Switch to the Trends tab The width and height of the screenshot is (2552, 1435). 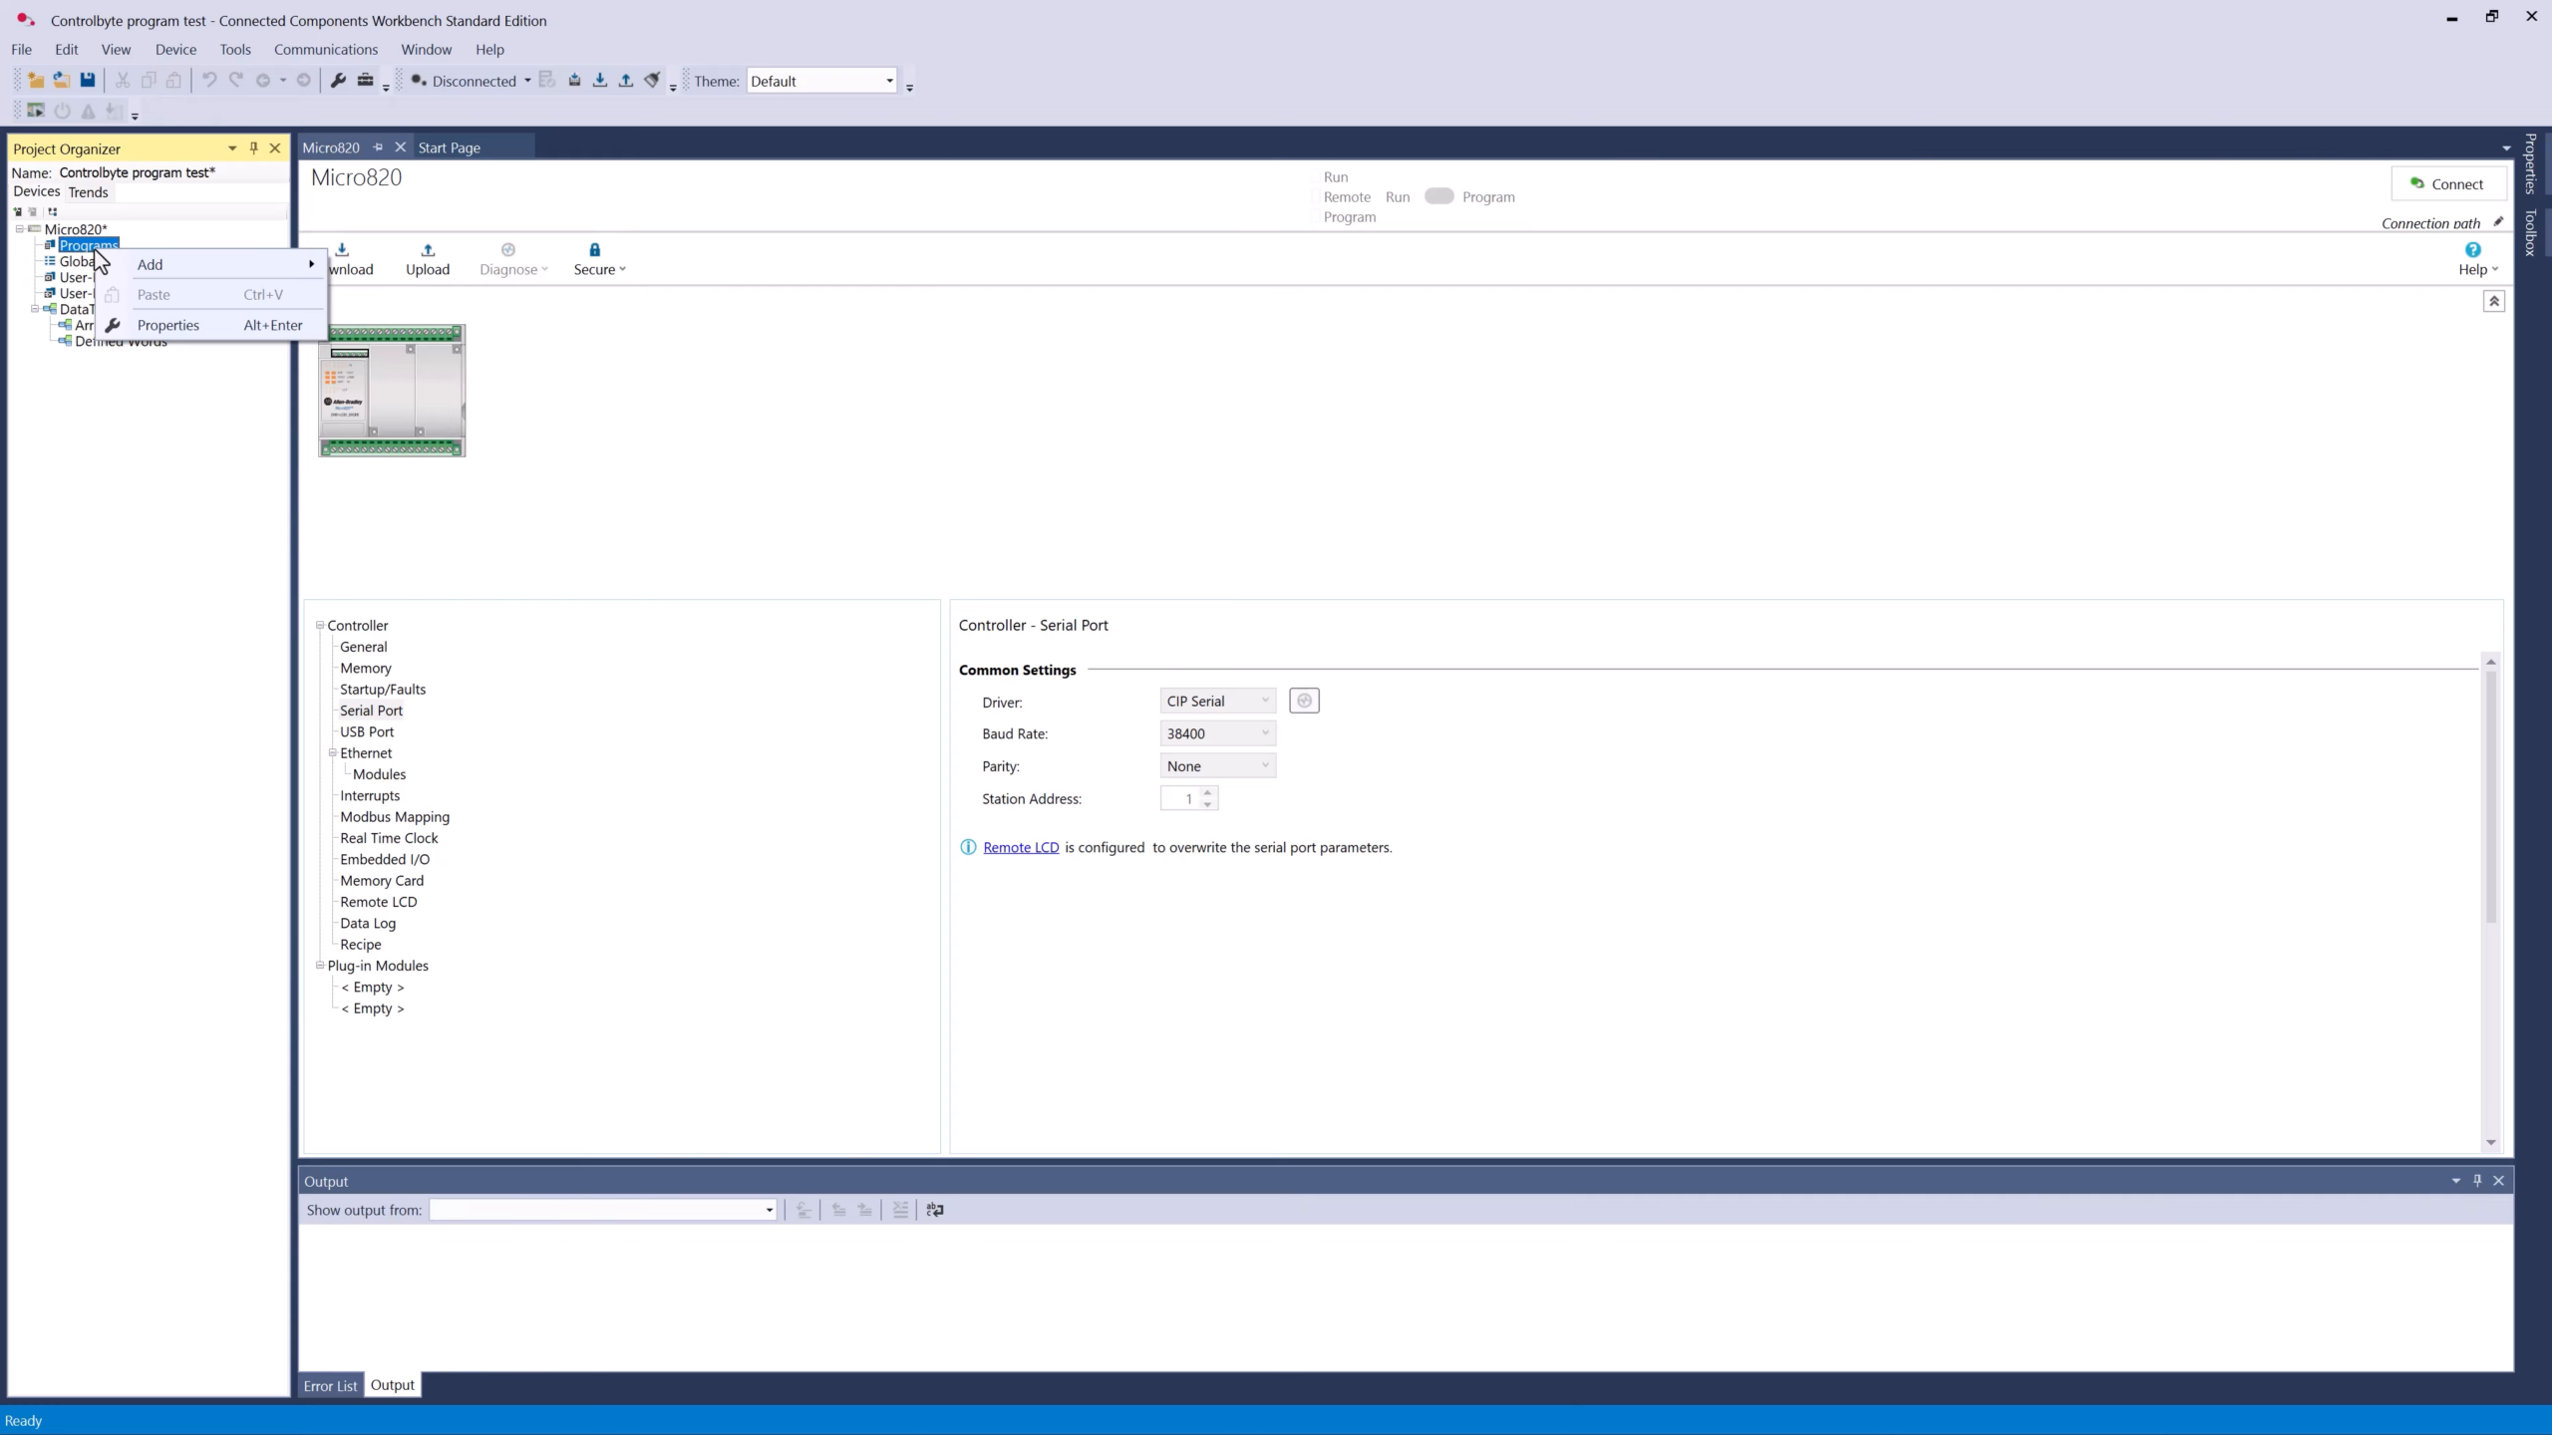click(x=88, y=192)
